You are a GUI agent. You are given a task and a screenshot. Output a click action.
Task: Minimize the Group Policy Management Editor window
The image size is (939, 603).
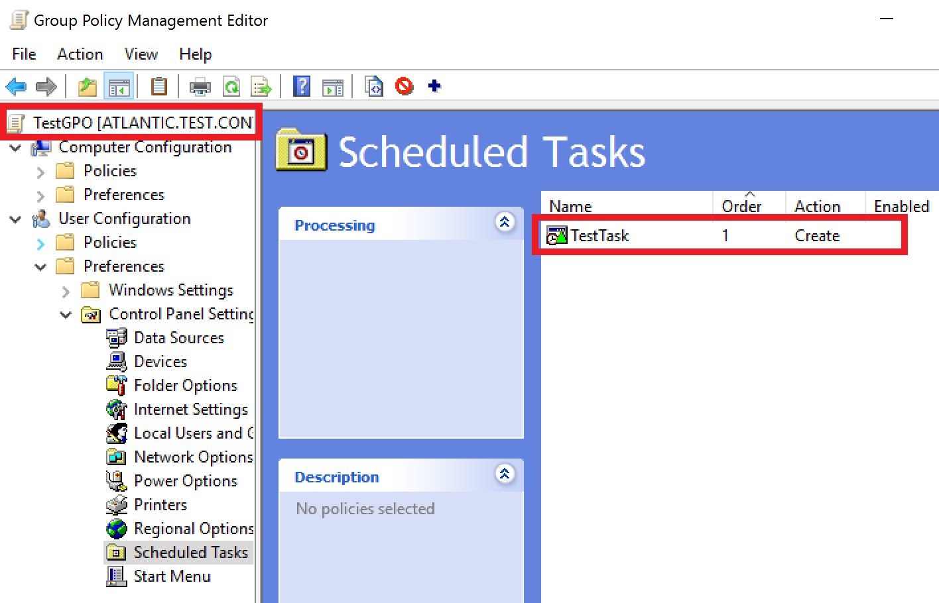887,19
